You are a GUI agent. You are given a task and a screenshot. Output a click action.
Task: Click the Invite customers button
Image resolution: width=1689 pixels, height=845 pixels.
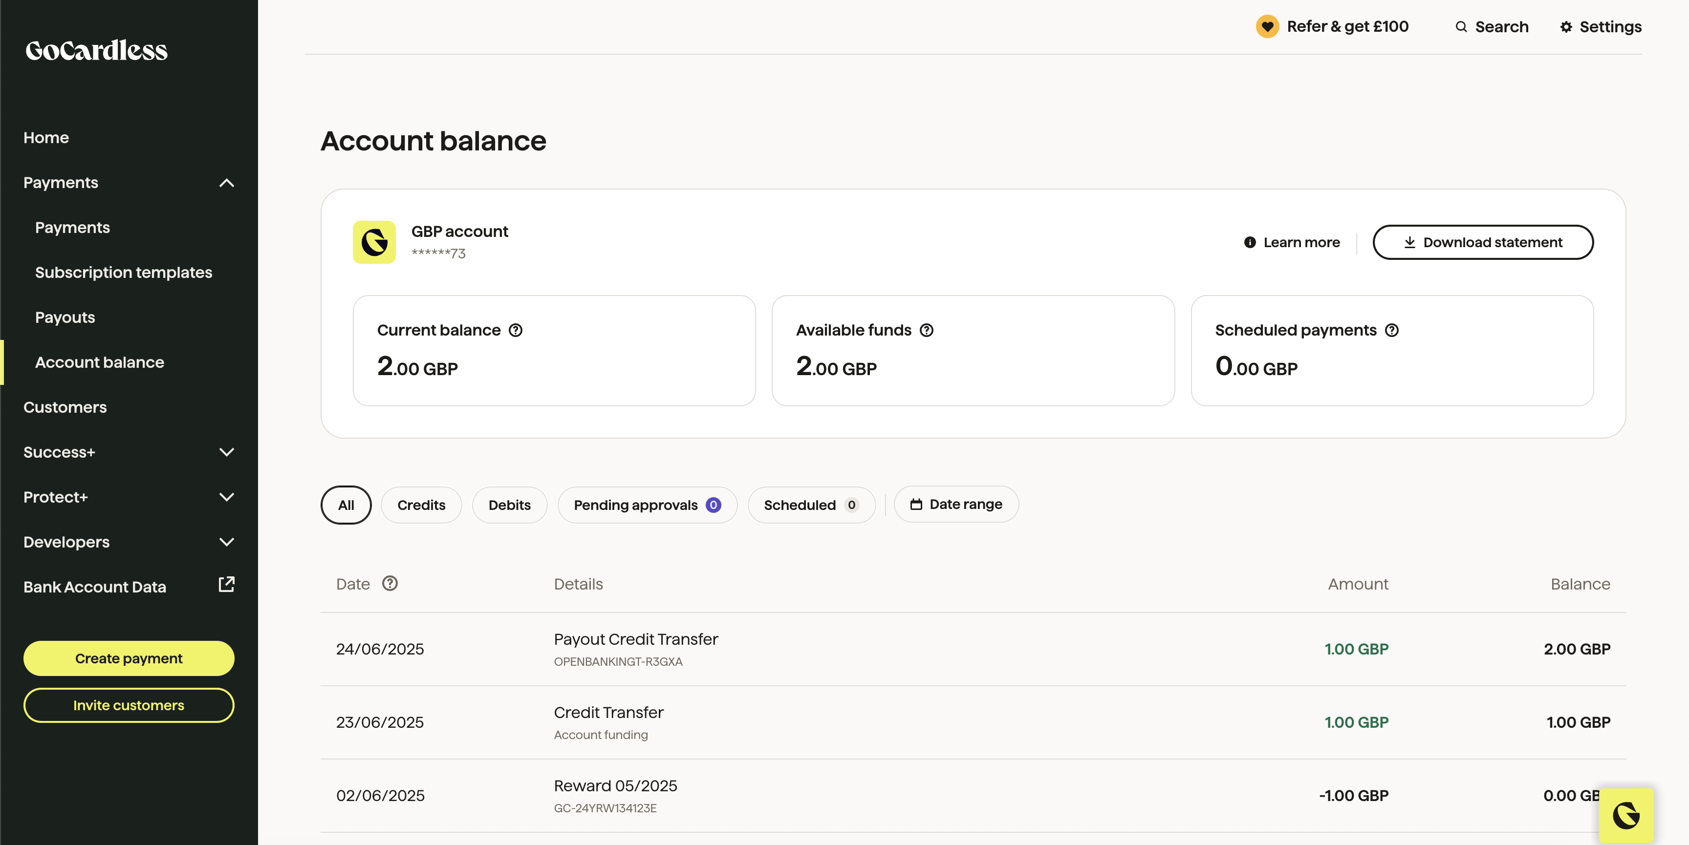[x=129, y=705]
